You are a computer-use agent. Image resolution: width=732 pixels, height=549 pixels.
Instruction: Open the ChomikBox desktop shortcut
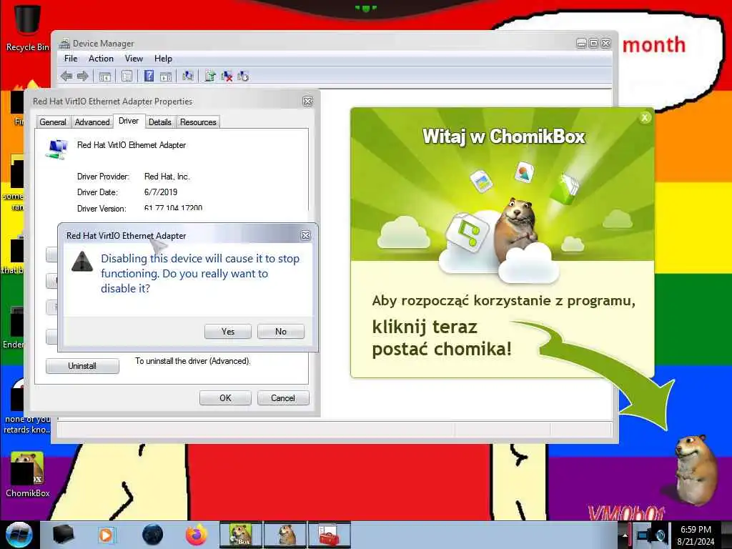click(x=28, y=475)
